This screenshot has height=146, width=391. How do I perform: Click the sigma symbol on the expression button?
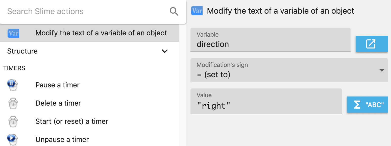tap(357, 105)
